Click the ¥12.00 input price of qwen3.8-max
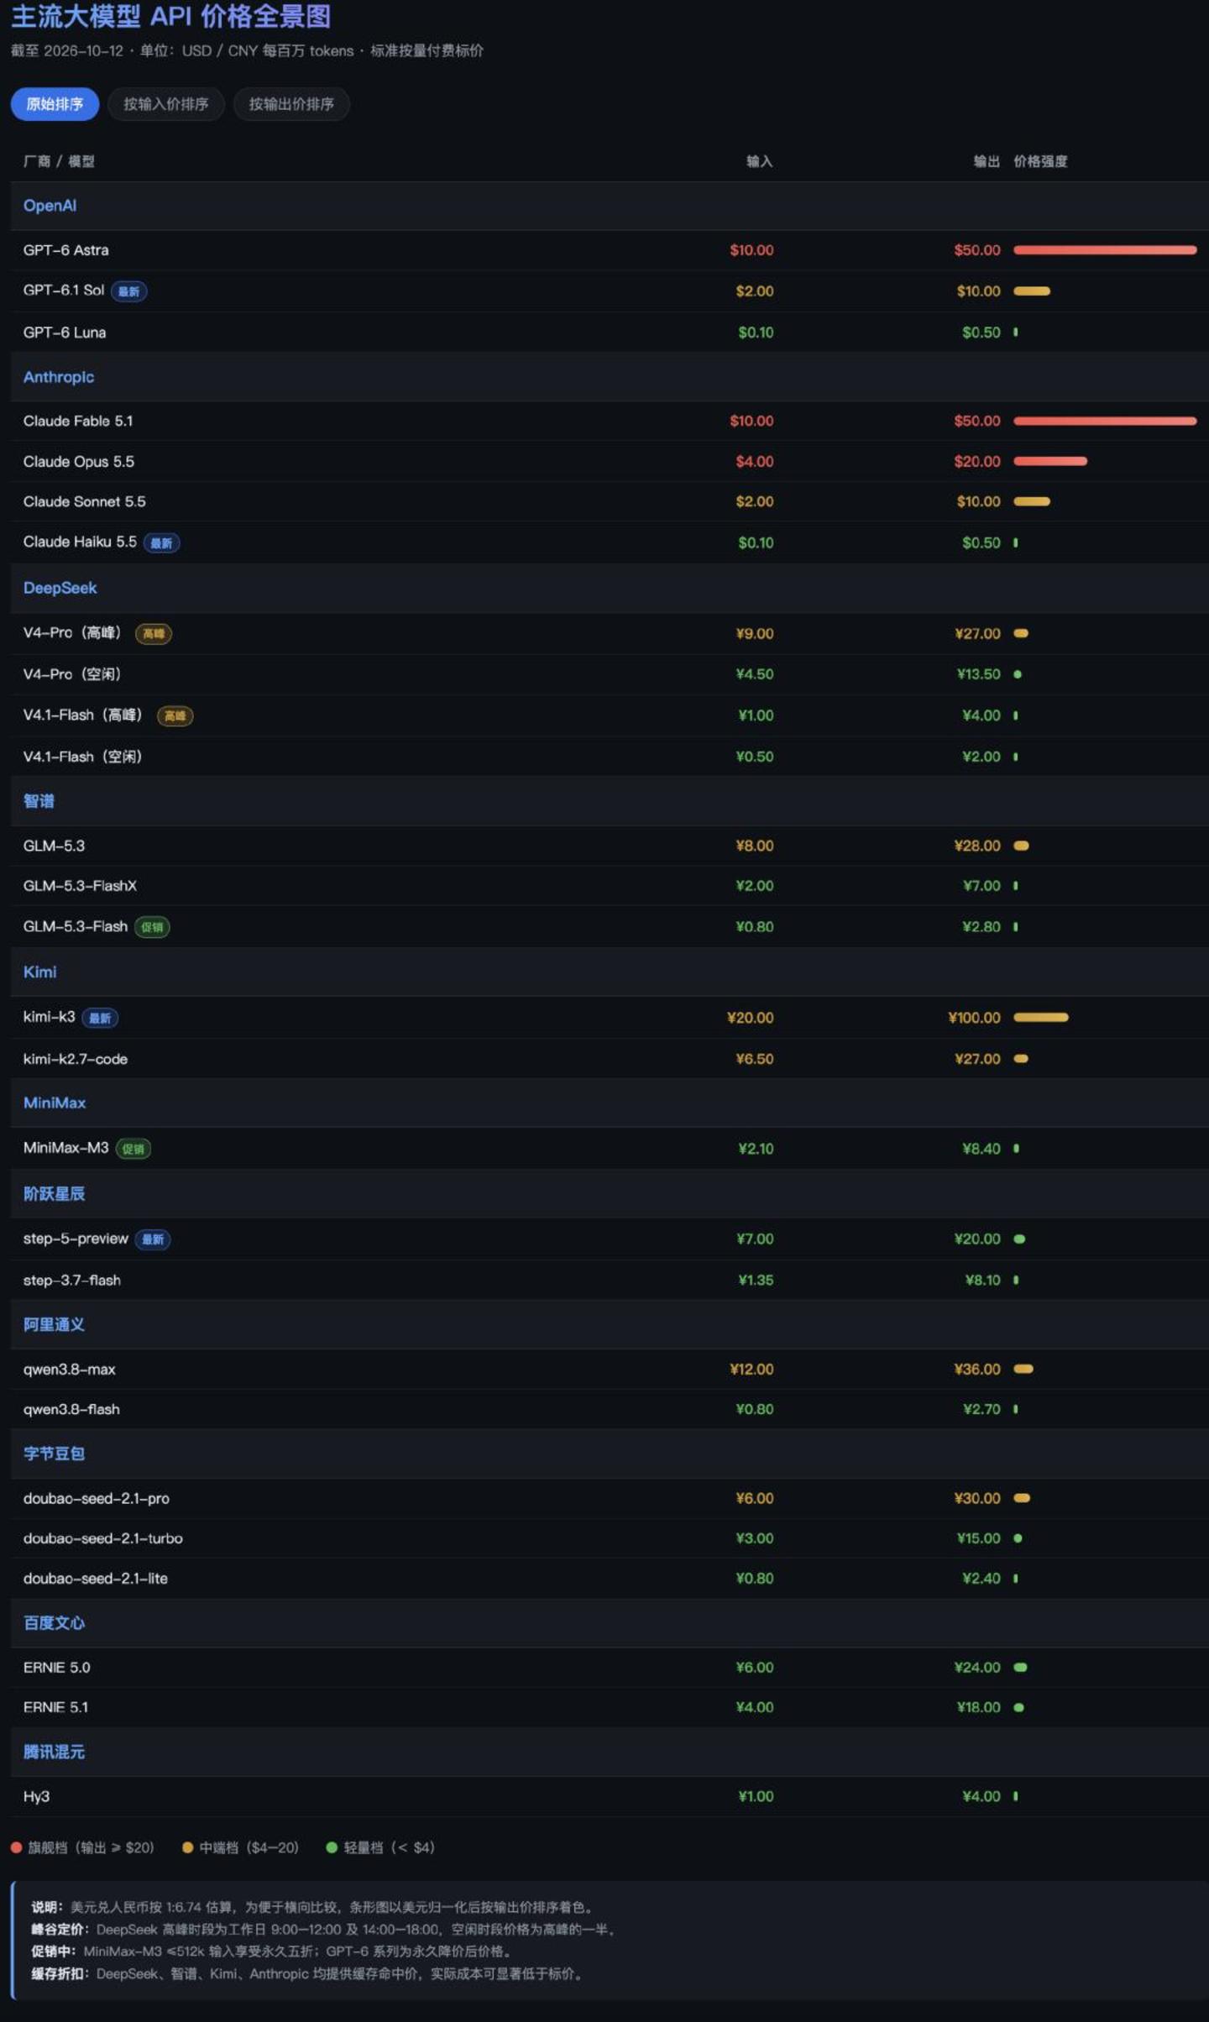This screenshot has height=2022, width=1209. (x=751, y=1370)
